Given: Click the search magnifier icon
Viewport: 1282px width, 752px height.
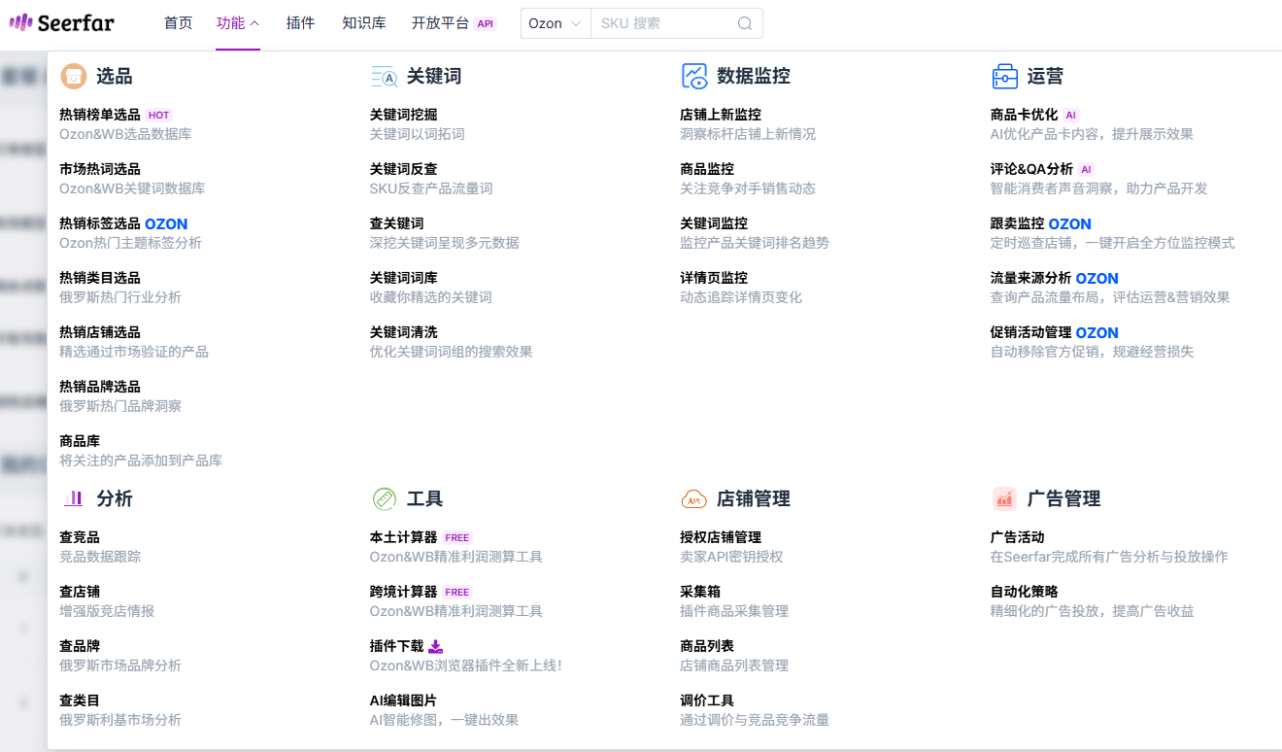Looking at the screenshot, I should point(745,23).
